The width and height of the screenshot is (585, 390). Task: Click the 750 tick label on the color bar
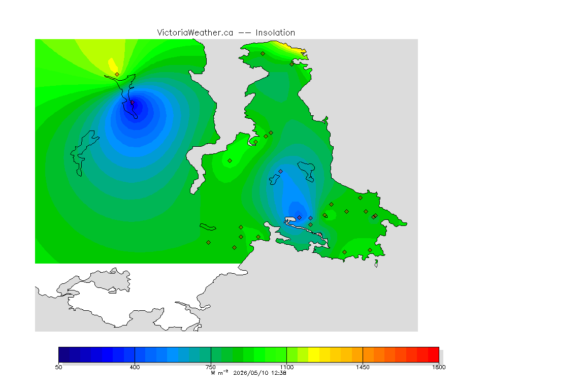point(211,367)
